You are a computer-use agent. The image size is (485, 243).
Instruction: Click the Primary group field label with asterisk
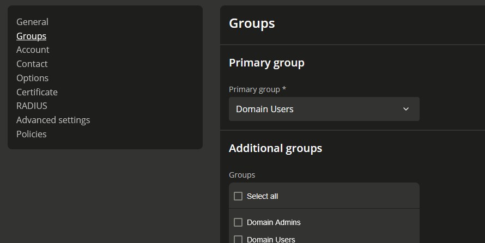tap(257, 89)
